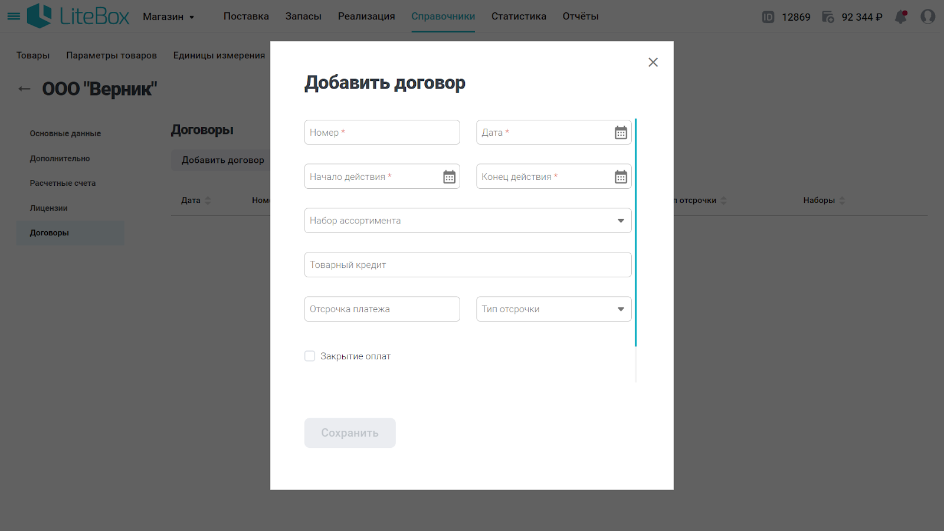Click the LiteBox logo
Viewport: 944px width, 531px height.
(78, 16)
